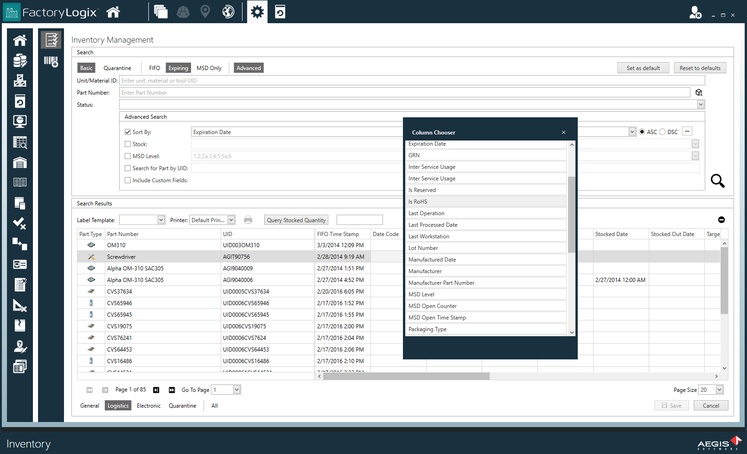Click the barcode add icon in the sidebar
Viewport: 747px width, 454px height.
click(51, 61)
